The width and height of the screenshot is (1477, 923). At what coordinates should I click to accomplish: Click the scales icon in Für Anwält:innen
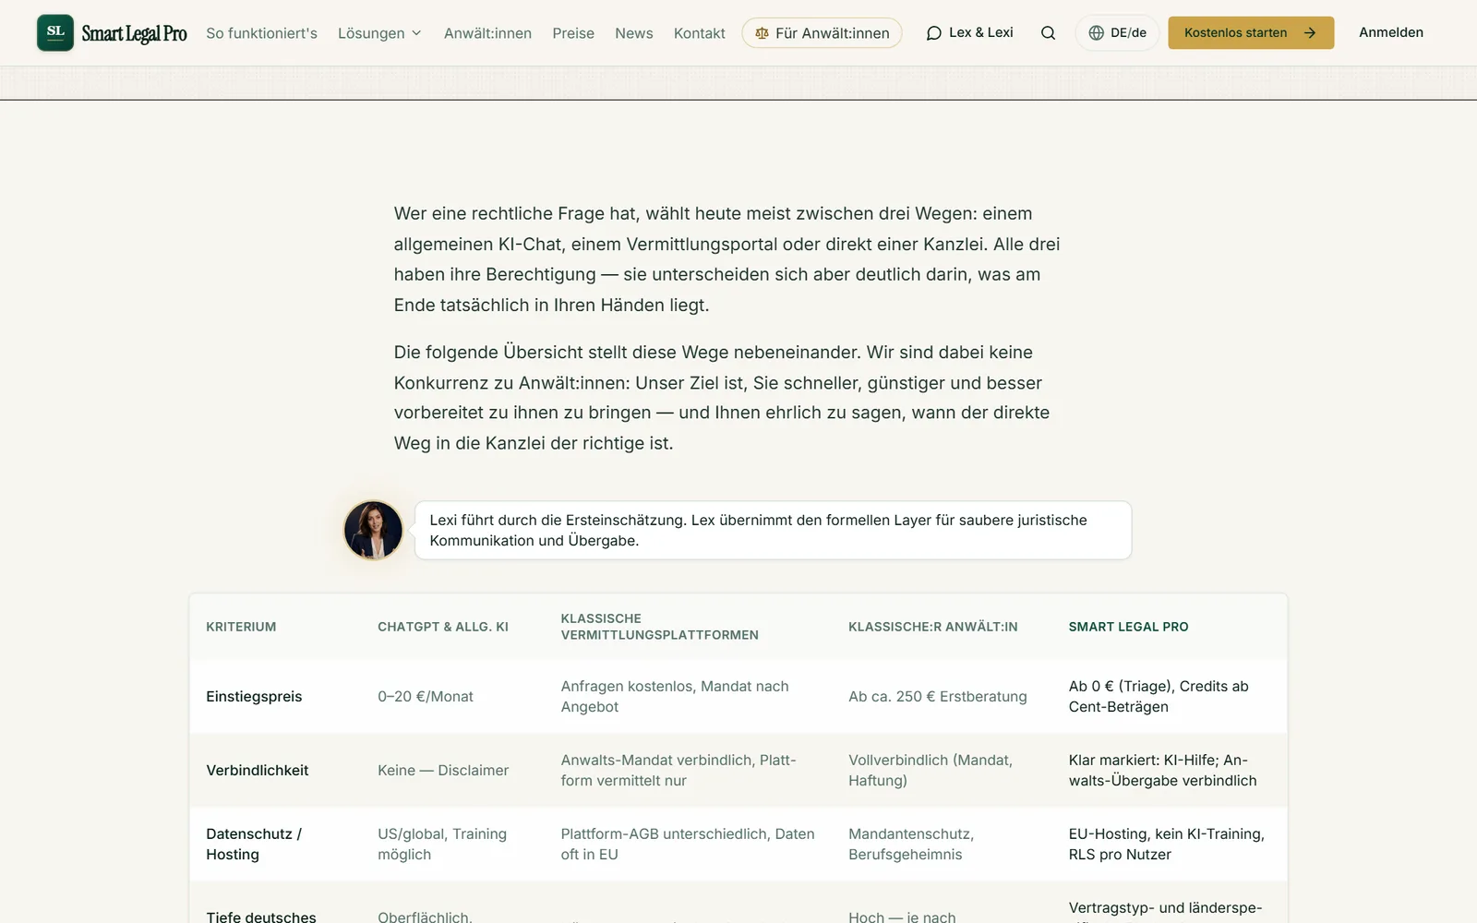point(762,33)
